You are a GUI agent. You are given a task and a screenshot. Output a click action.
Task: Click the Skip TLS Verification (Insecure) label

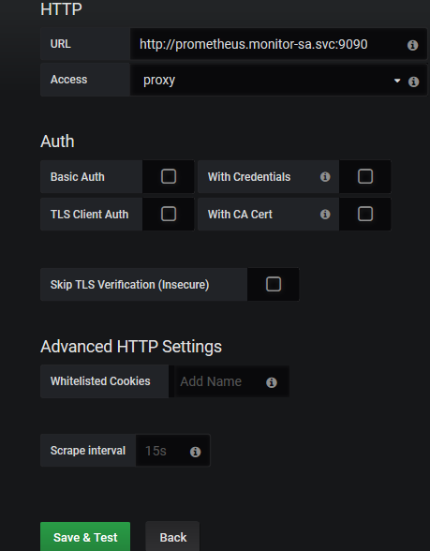(129, 284)
